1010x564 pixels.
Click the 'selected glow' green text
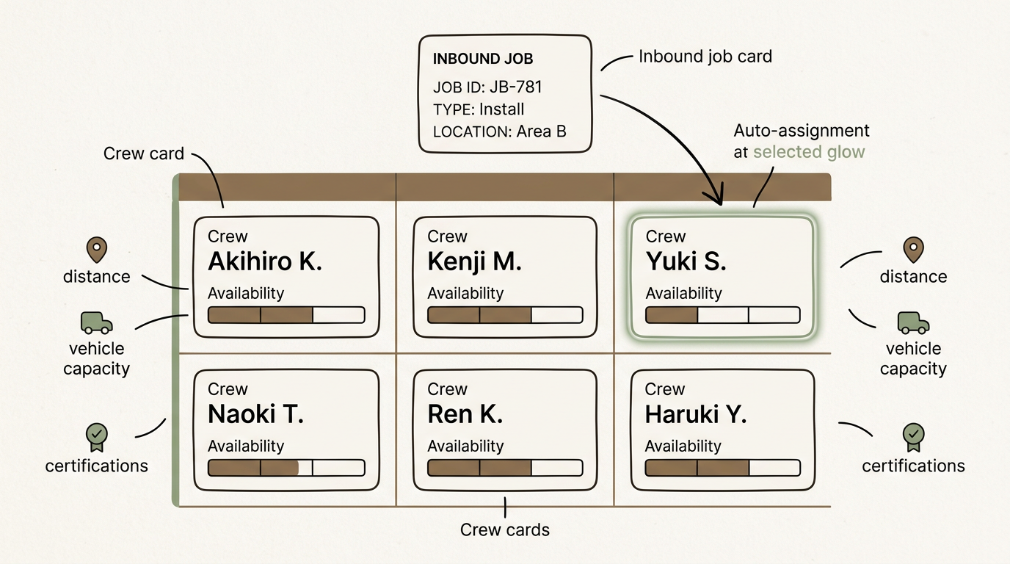click(809, 152)
